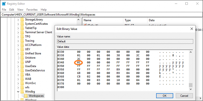Select the Unistore folder icon
This screenshot has width=203, height=101.
[22, 58]
